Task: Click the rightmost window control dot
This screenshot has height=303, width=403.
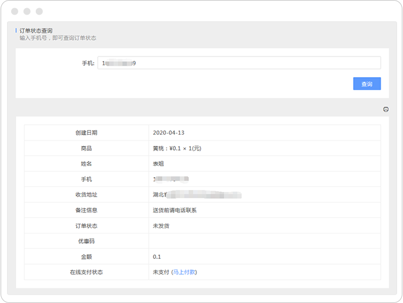Action: coord(39,11)
